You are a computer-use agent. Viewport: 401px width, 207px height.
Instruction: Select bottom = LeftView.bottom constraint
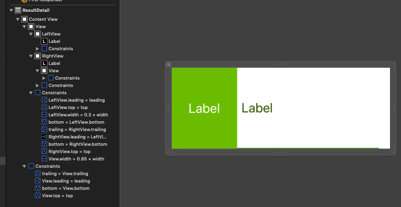76,122
